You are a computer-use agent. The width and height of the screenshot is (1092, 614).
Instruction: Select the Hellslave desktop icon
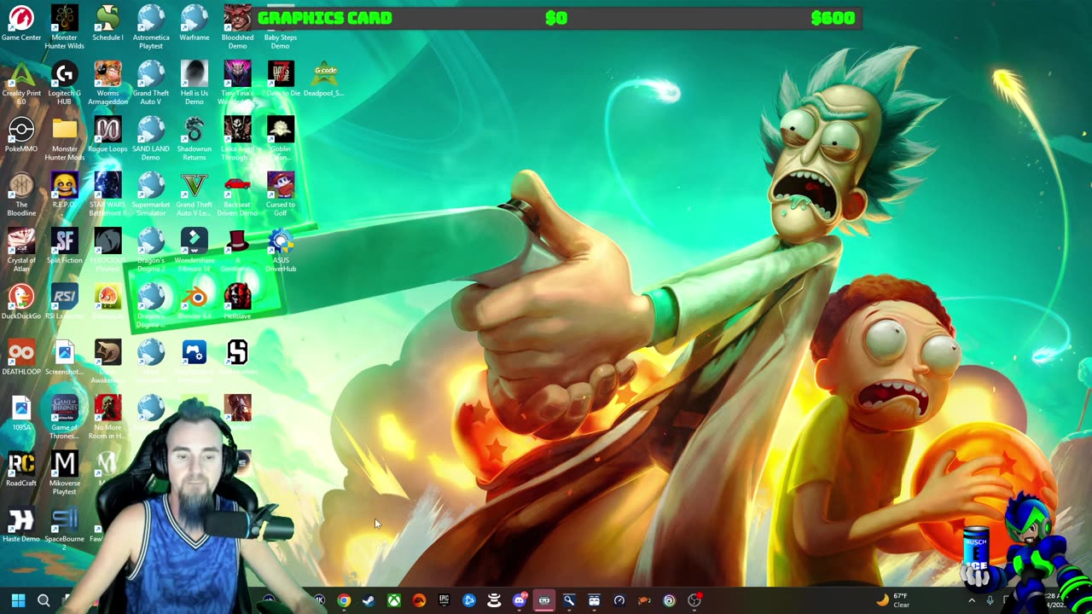point(237,301)
